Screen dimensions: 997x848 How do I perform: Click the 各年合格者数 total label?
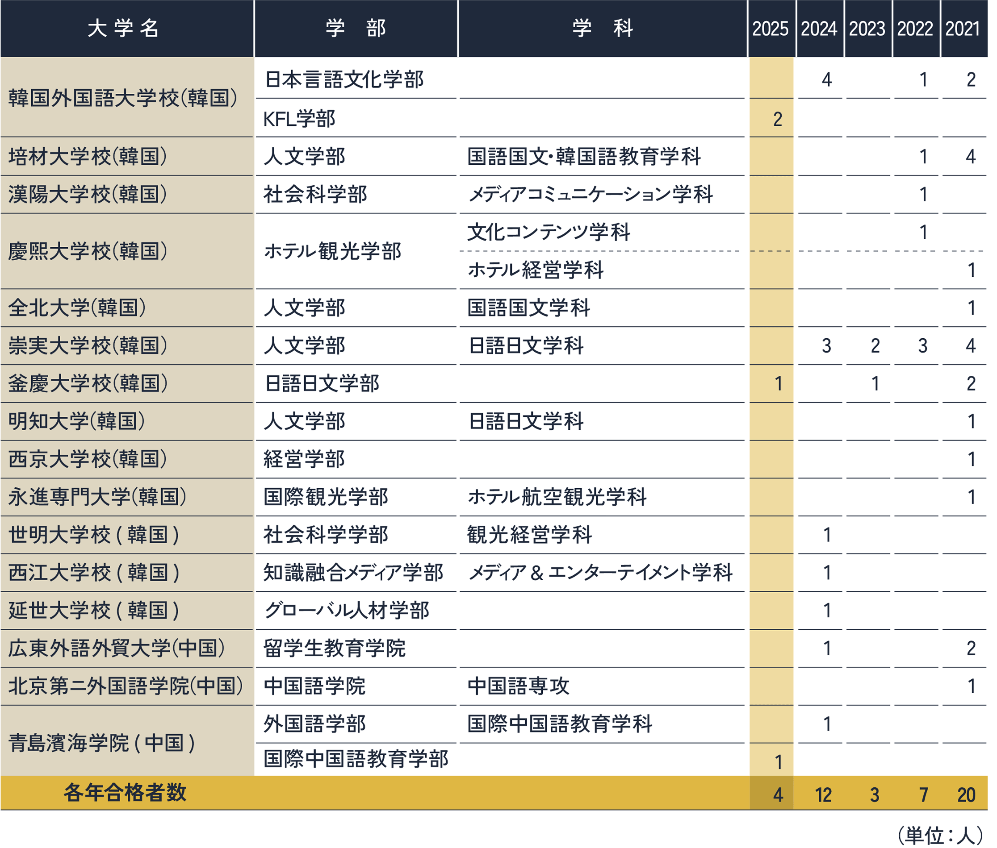pos(125,793)
